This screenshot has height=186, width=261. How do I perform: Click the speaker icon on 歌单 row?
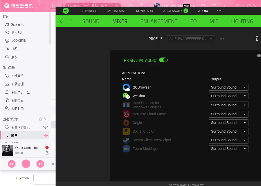click(46, 135)
